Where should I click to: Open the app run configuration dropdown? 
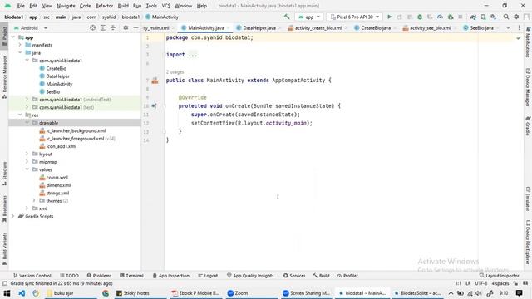click(x=308, y=17)
